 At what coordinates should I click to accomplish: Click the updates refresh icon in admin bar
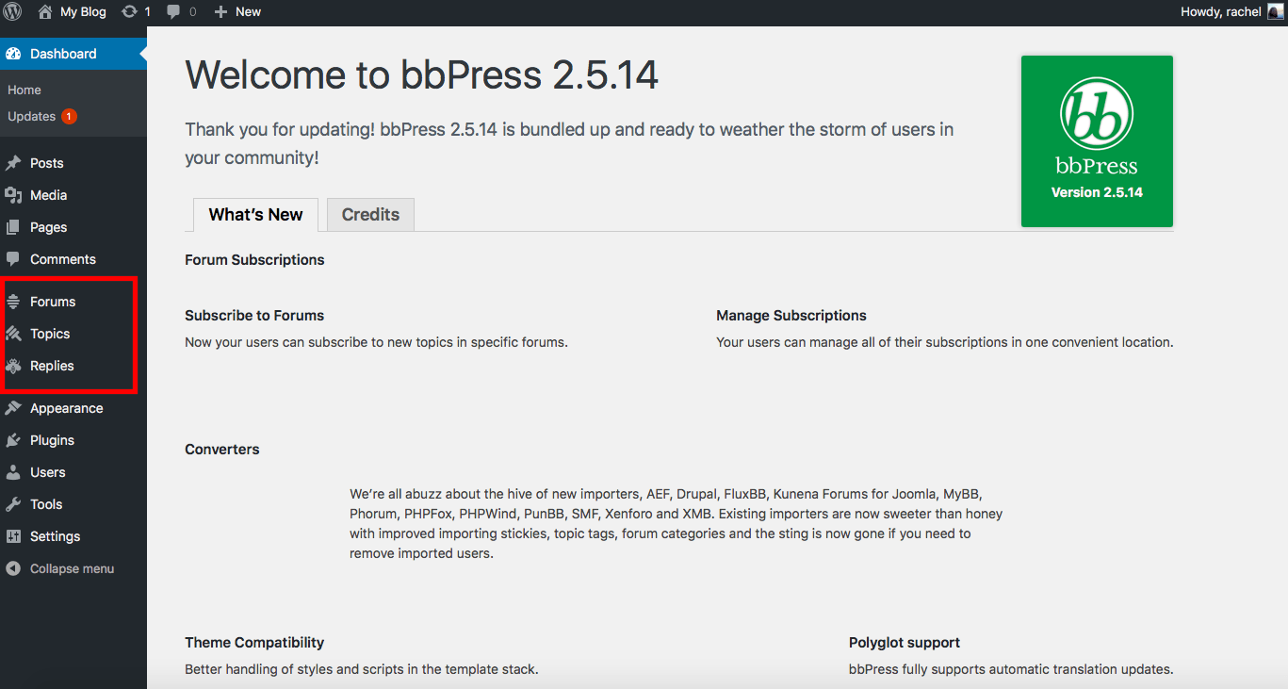129,12
